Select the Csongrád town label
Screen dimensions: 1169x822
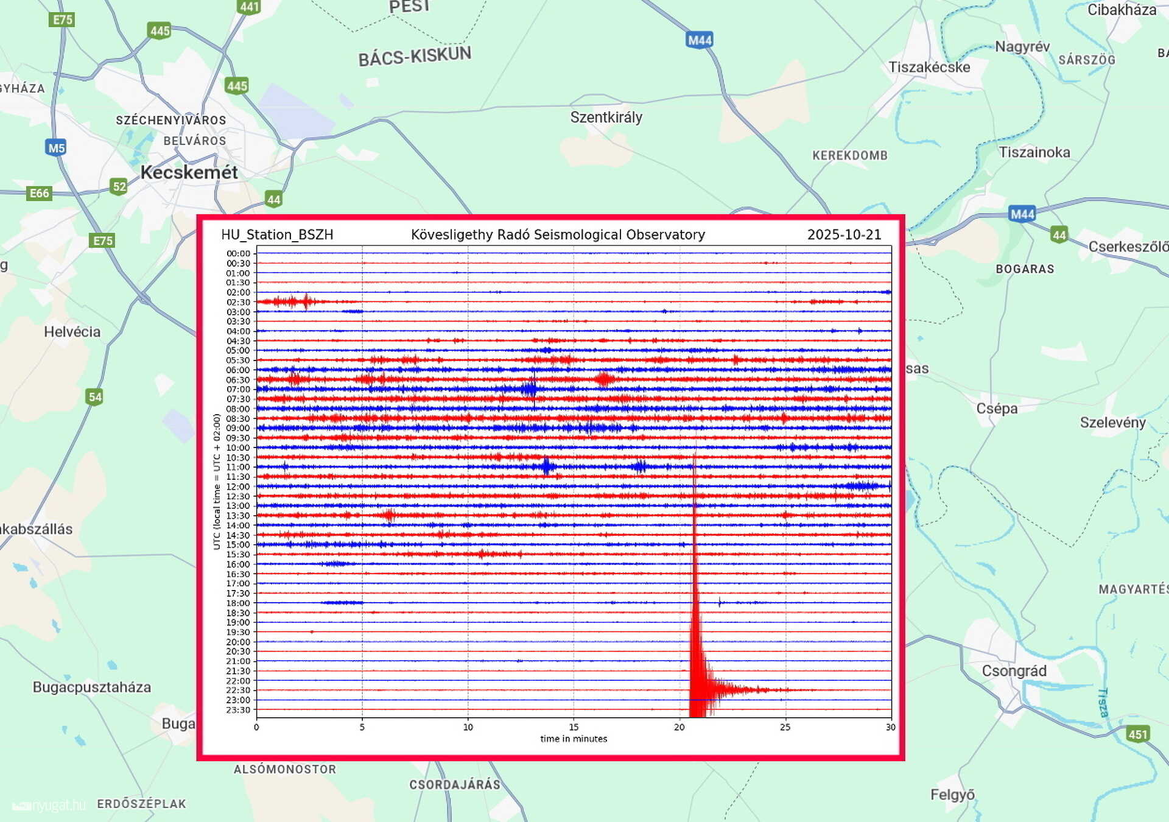(x=1014, y=671)
